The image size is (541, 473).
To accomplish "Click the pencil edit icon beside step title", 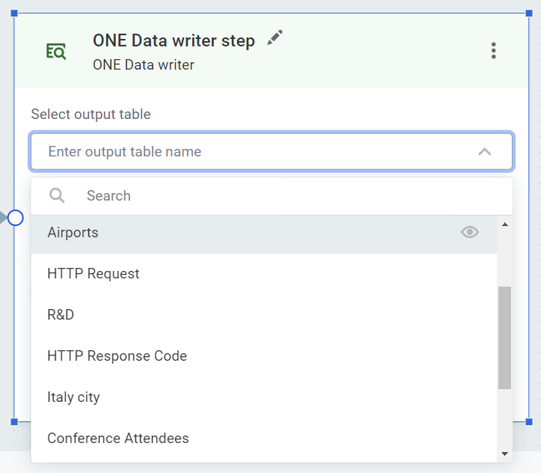I will [275, 38].
